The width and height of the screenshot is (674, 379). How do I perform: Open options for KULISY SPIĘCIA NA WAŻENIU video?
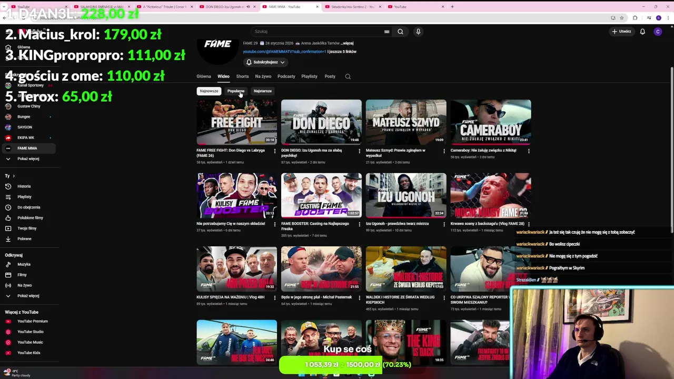[x=274, y=298]
